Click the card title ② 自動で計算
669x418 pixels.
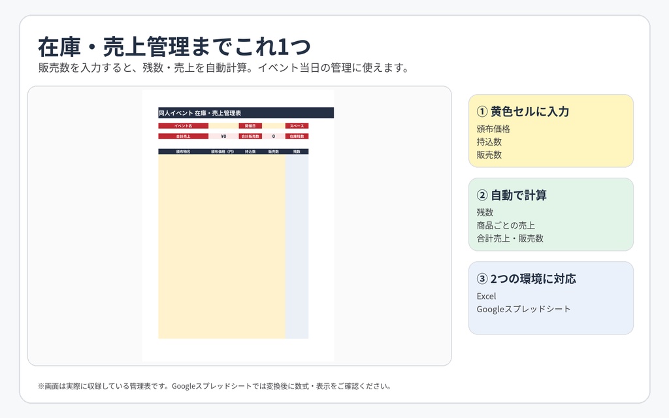(512, 195)
